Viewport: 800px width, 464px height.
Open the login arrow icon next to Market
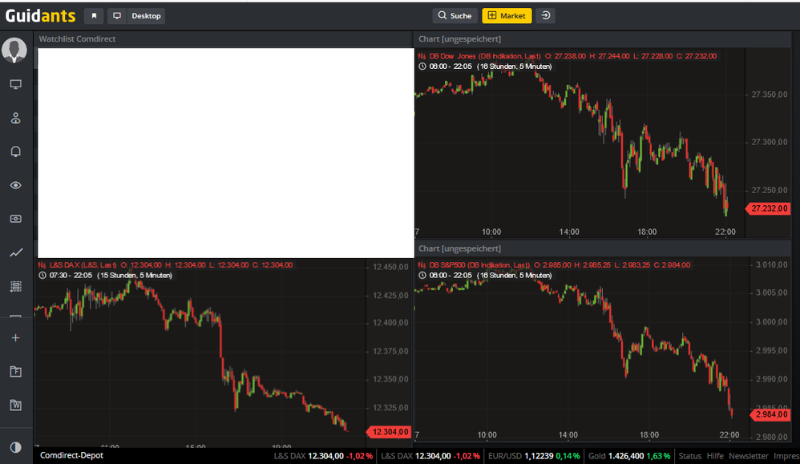tap(545, 15)
